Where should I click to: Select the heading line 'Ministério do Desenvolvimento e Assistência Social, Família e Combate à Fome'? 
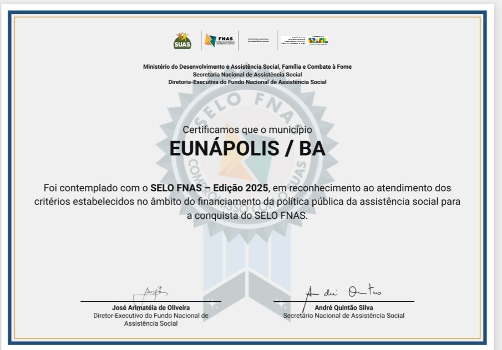[247, 67]
